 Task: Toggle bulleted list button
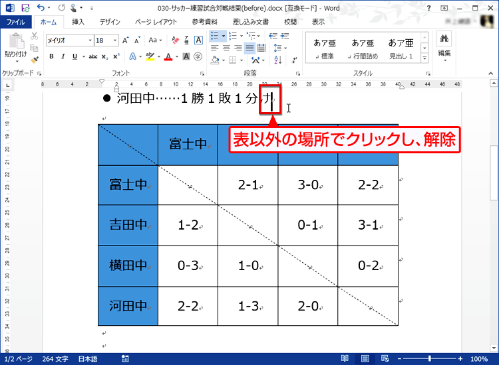point(214,36)
